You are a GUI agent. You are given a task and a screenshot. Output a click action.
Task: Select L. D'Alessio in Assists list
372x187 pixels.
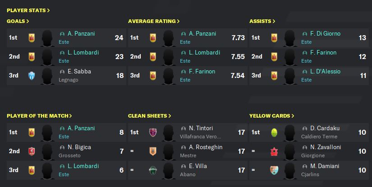click(x=325, y=72)
